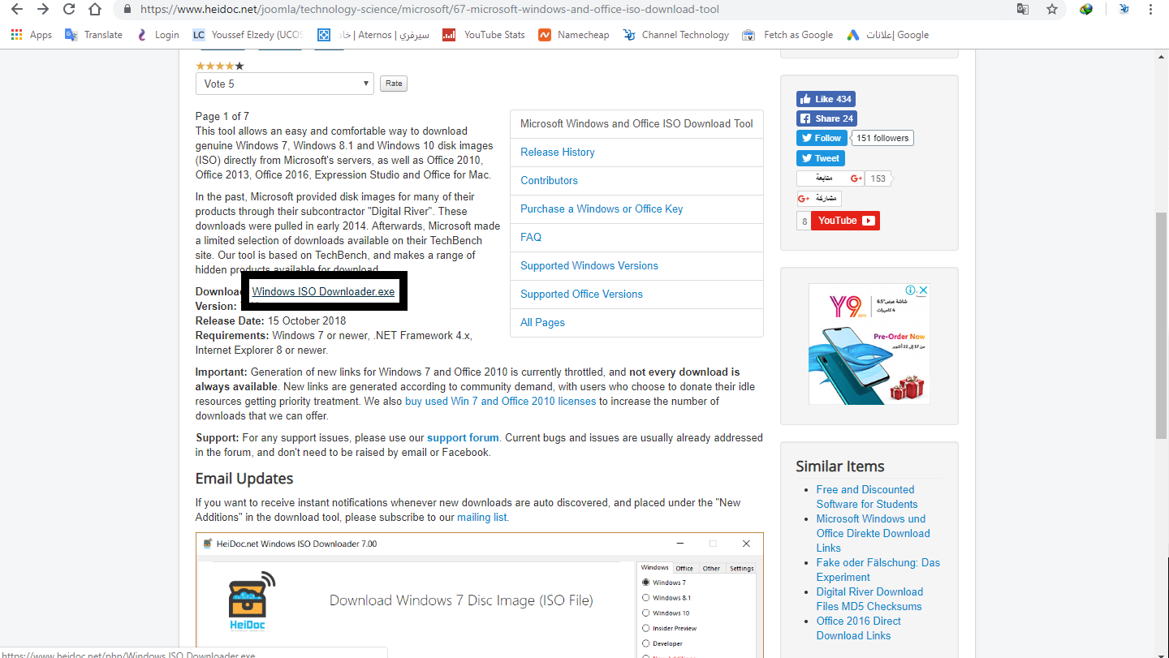
Task: Switch to Settings tab in the tool screenshot
Action: [741, 568]
